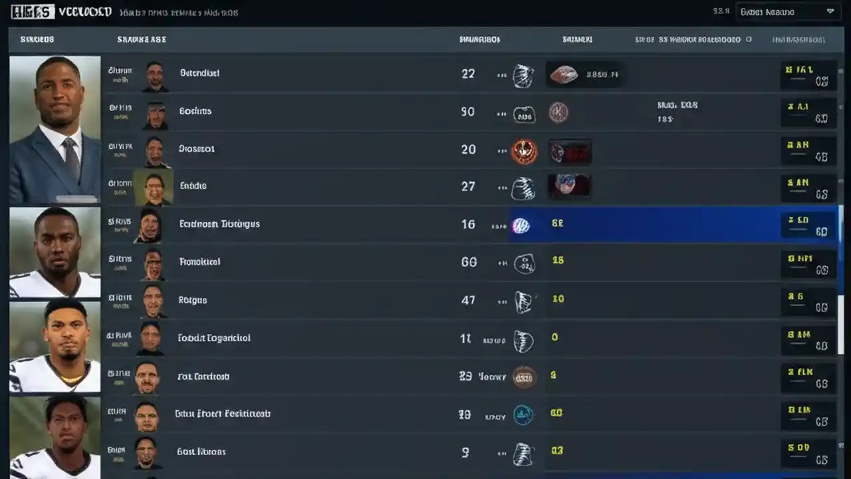851x479 pixels.
Task: Enable the small indicator next to the rightmost column header
Action: point(749,39)
